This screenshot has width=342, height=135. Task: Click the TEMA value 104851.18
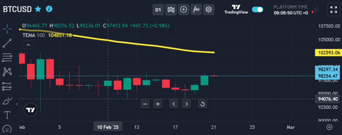tap(60, 35)
